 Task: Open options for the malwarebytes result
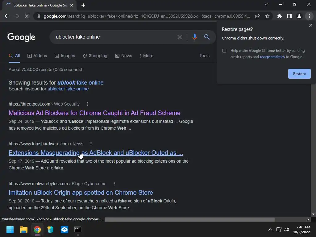coord(114,184)
